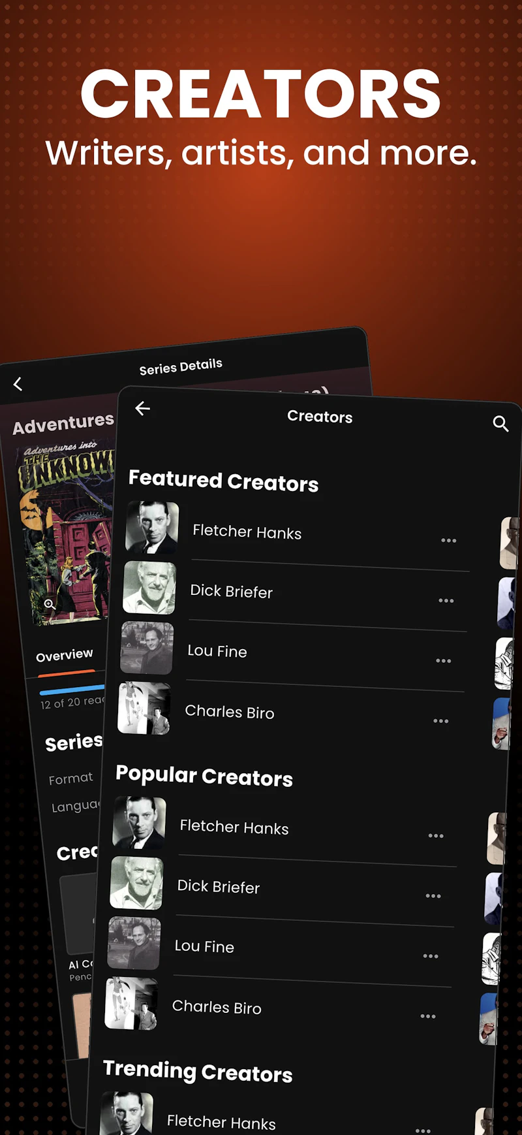
Task: Open Dick Briefer name under Popular Creators
Action: (219, 886)
